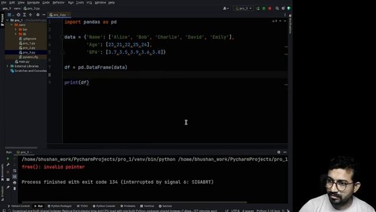Open Python Console tool window
Screen dimensions: 376x212
point(104,206)
